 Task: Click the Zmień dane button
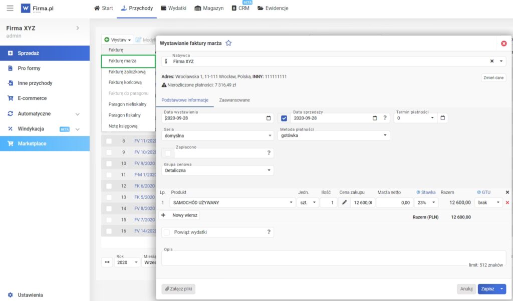tap(493, 78)
